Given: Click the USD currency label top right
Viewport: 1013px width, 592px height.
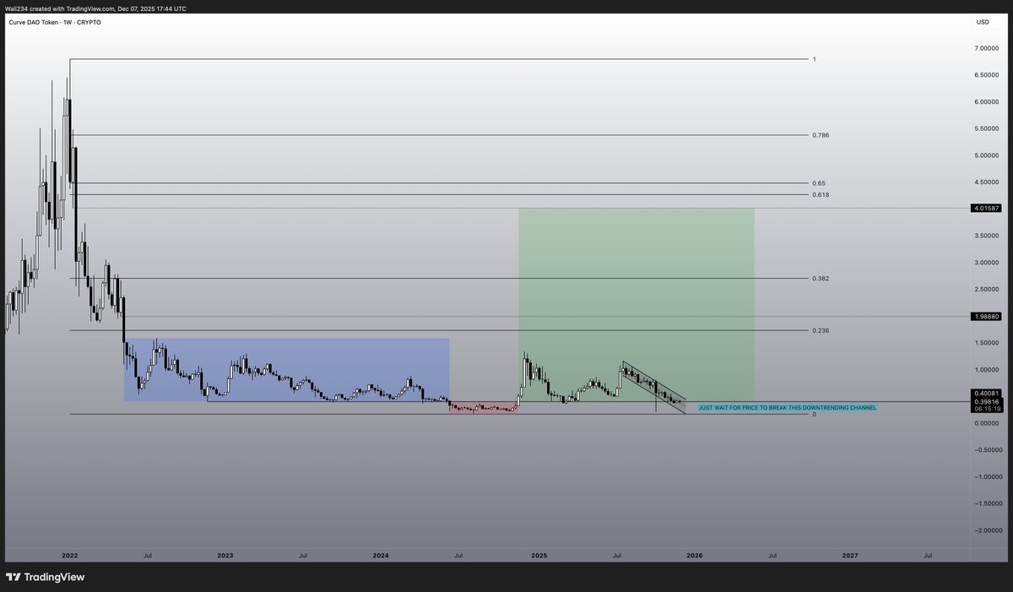Looking at the screenshot, I should pyautogui.click(x=981, y=23).
